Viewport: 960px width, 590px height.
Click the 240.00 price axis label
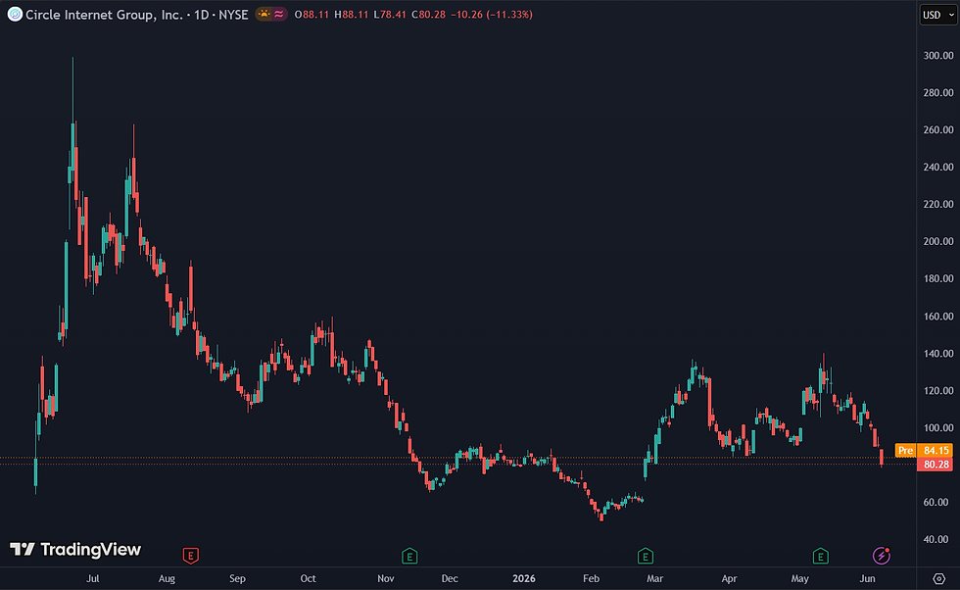pyautogui.click(x=938, y=167)
